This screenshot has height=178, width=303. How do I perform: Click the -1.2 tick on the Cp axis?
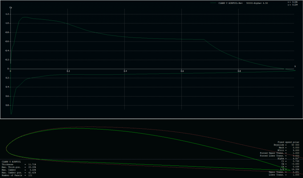7,14
